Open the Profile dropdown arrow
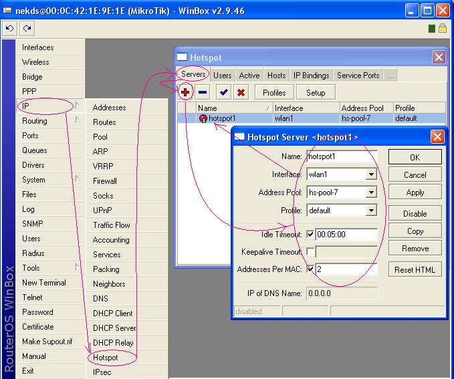Image resolution: width=454 pixels, height=379 pixels. coord(371,211)
